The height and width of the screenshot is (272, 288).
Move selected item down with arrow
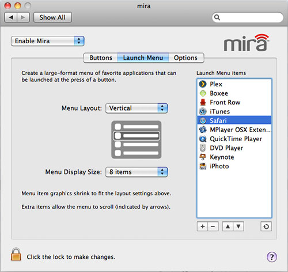pos(238,226)
